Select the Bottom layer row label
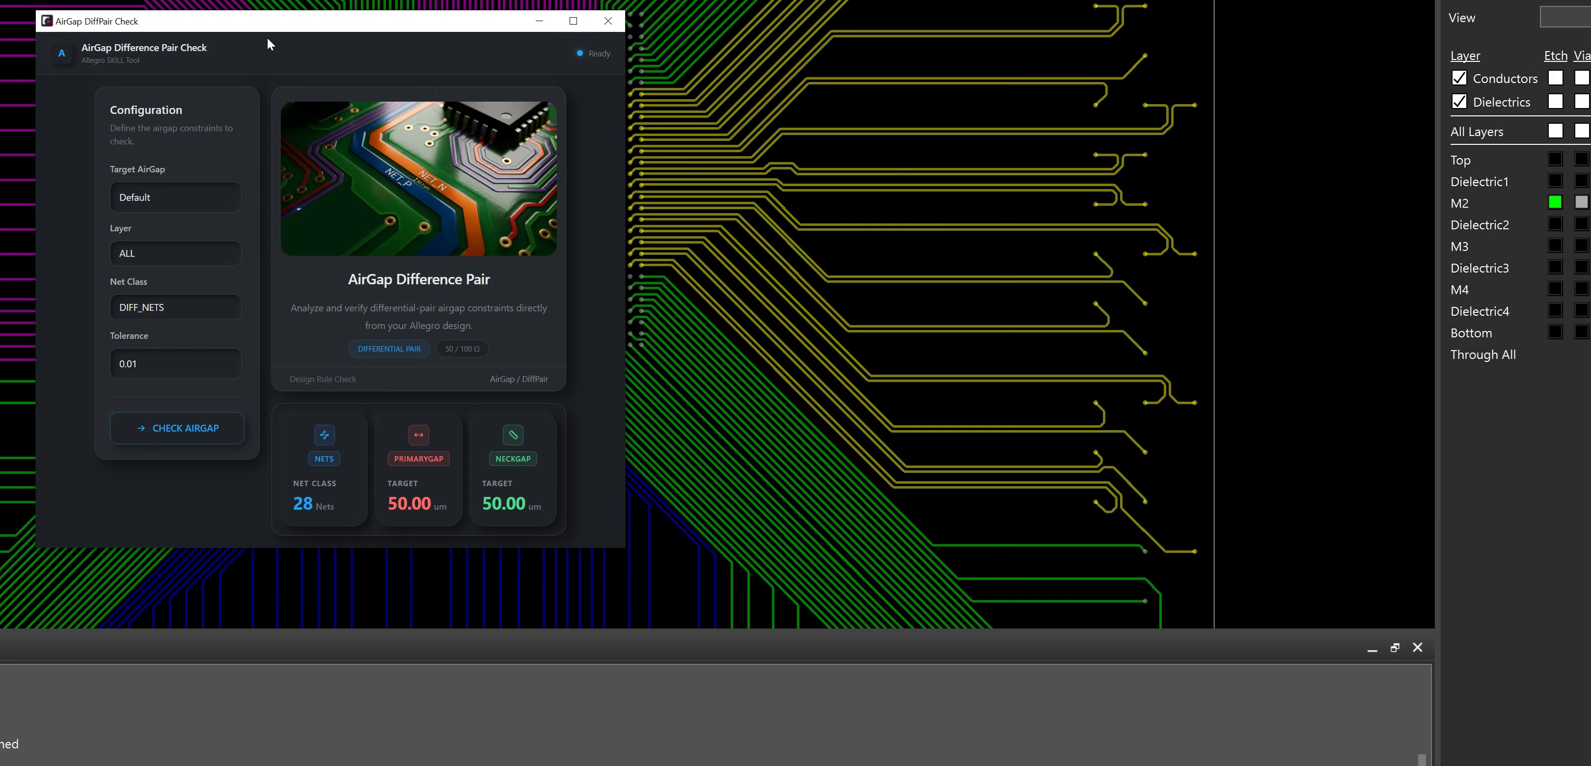 click(x=1471, y=333)
